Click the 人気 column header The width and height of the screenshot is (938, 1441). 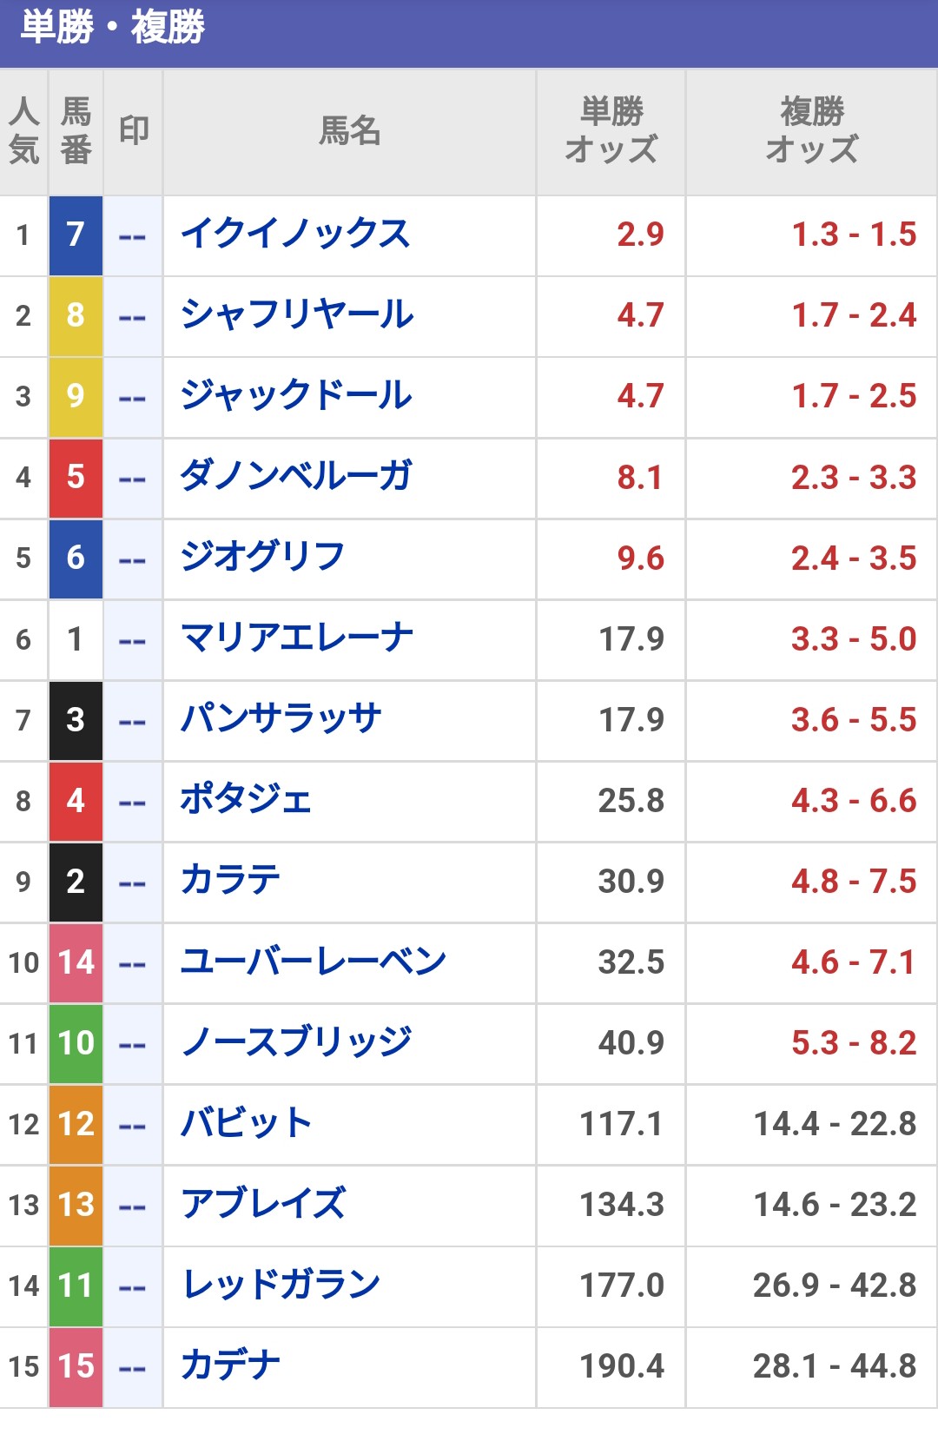tap(24, 131)
